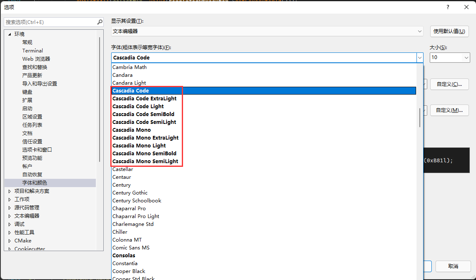Click the 取消 cancel button

453,266
